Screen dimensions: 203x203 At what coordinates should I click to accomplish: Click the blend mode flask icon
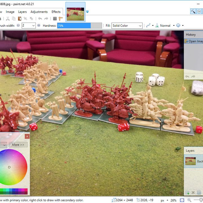coord(157,25)
